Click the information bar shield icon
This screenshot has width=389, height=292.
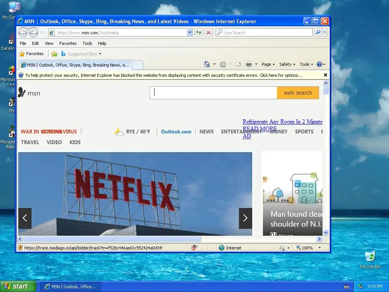pos(21,75)
